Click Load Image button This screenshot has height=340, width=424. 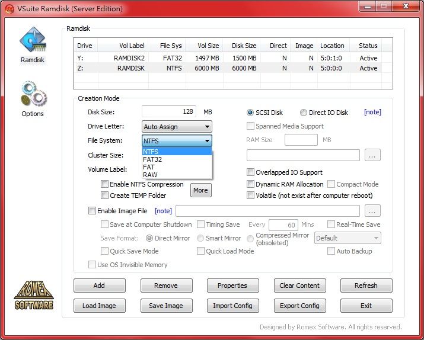(100, 306)
